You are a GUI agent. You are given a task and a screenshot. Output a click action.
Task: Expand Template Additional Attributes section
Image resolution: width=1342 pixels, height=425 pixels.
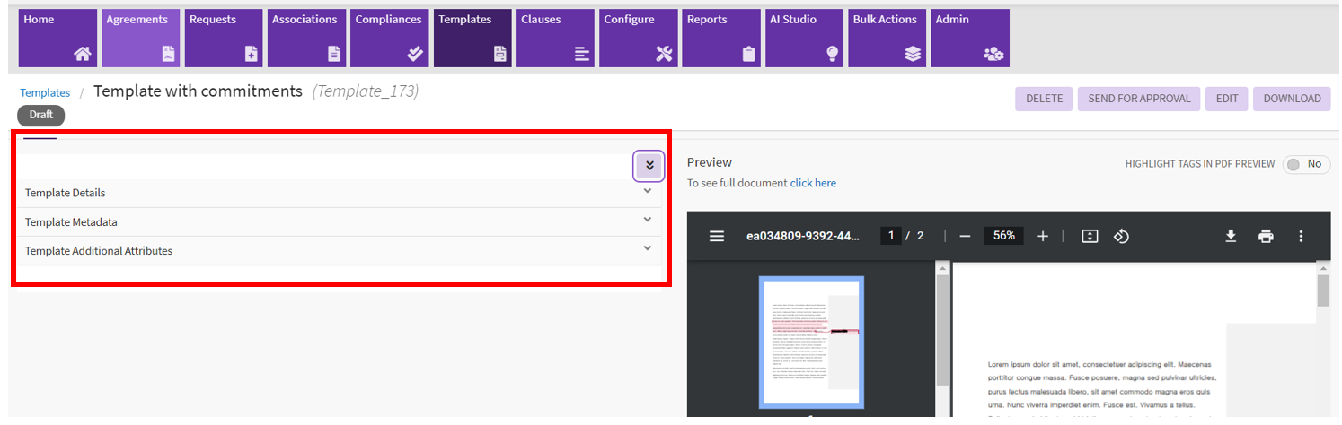647,248
